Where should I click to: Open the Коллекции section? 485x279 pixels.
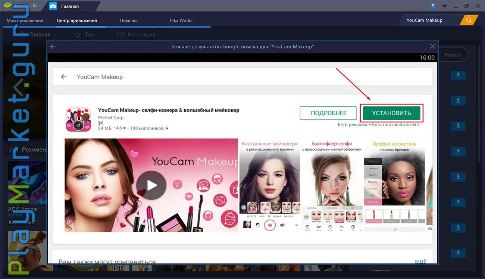point(136,35)
